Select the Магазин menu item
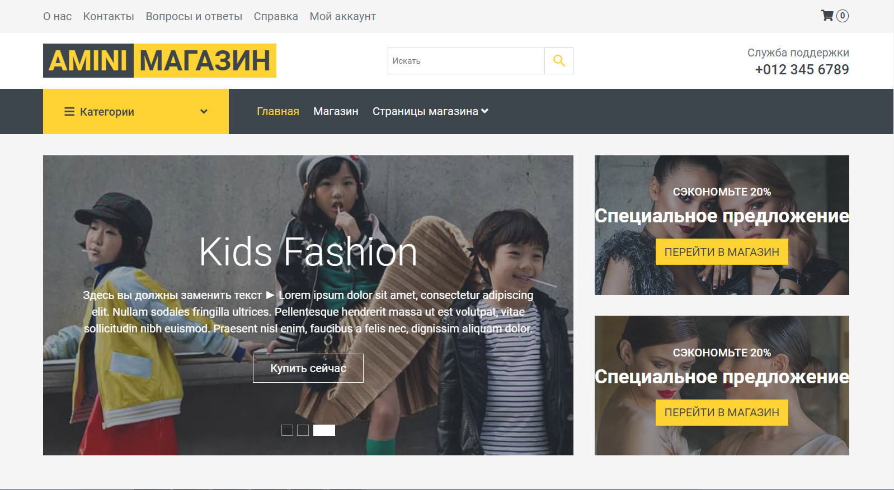Image resolution: width=894 pixels, height=490 pixels. point(336,111)
